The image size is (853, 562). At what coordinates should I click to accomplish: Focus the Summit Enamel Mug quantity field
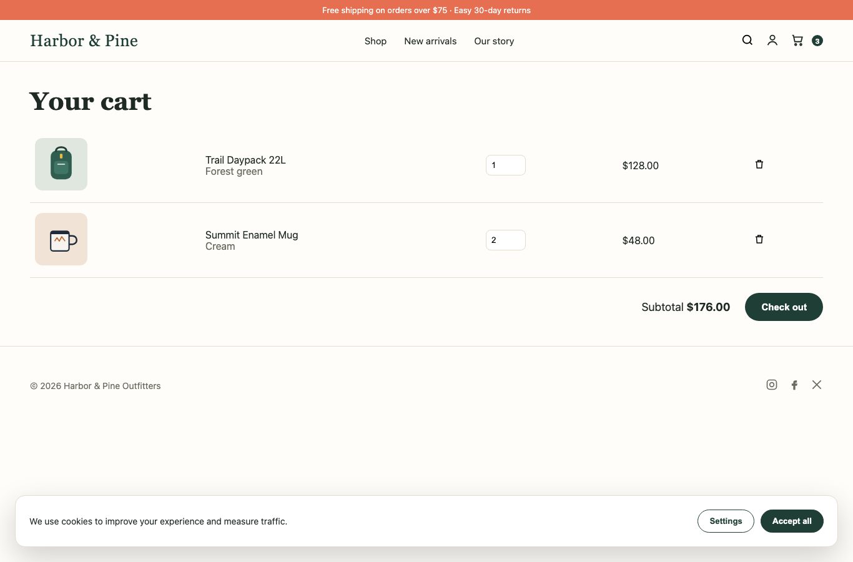tap(506, 240)
